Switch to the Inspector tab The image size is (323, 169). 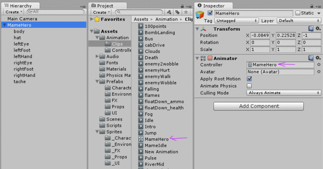pos(214,6)
